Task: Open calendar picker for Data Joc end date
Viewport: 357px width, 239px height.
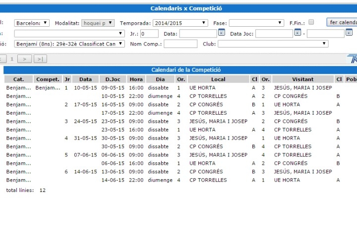Action: click(x=349, y=33)
